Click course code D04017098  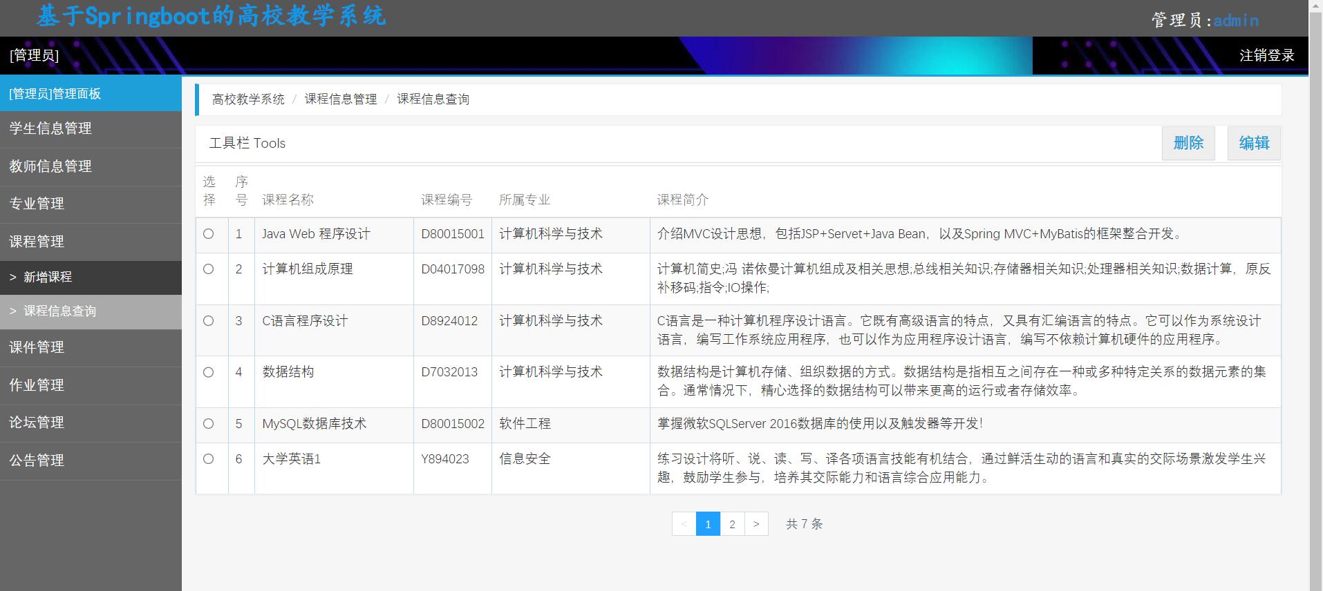click(x=453, y=269)
